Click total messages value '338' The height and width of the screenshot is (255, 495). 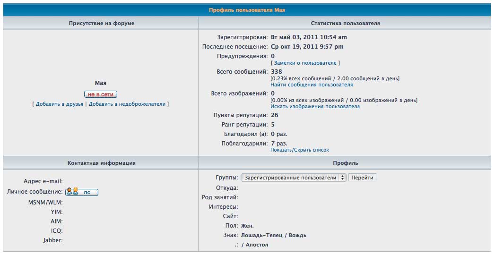(277, 72)
